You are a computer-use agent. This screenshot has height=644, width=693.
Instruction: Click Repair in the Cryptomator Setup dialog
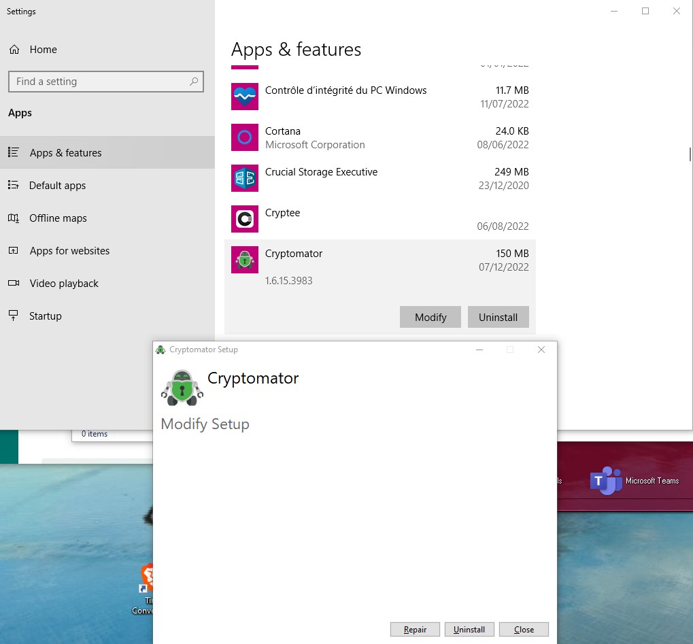click(415, 629)
